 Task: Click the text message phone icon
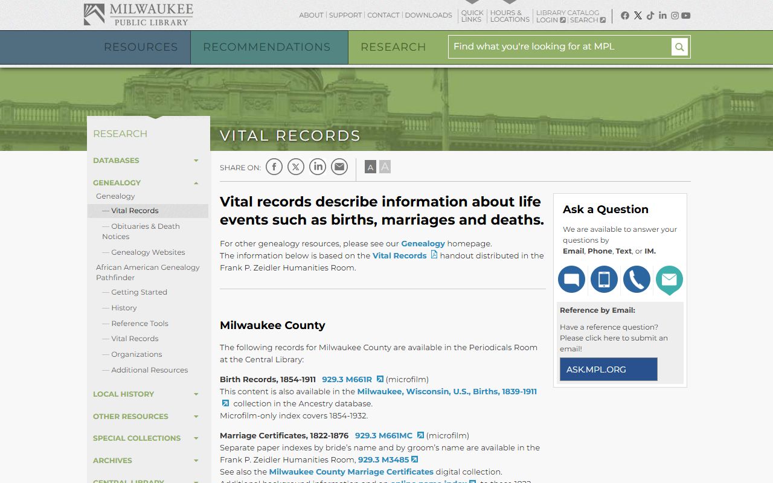pos(605,280)
